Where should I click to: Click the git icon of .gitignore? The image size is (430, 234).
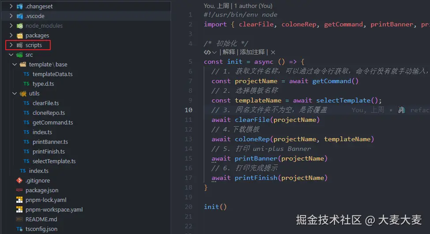(19, 180)
